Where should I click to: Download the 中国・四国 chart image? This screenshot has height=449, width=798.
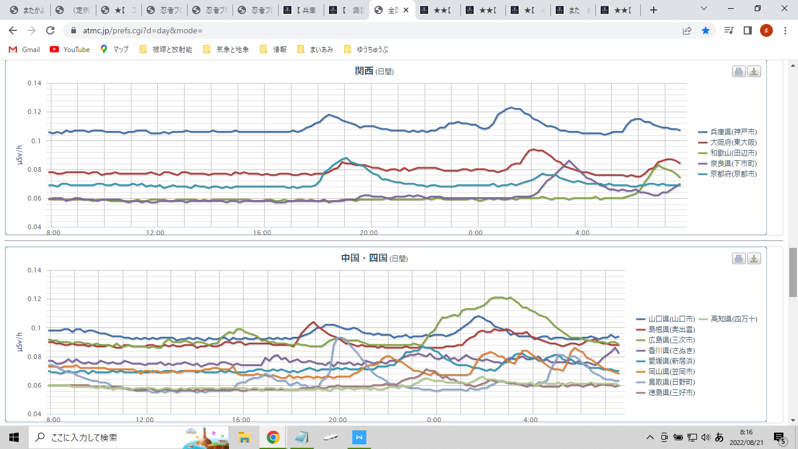click(x=754, y=258)
